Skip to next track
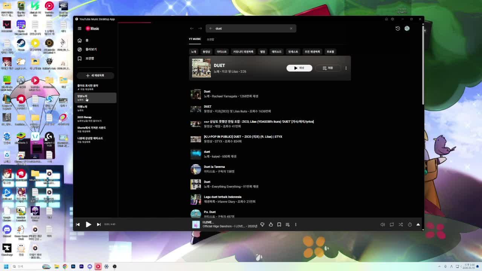Screen dimensions: 482x271 (99, 225)
